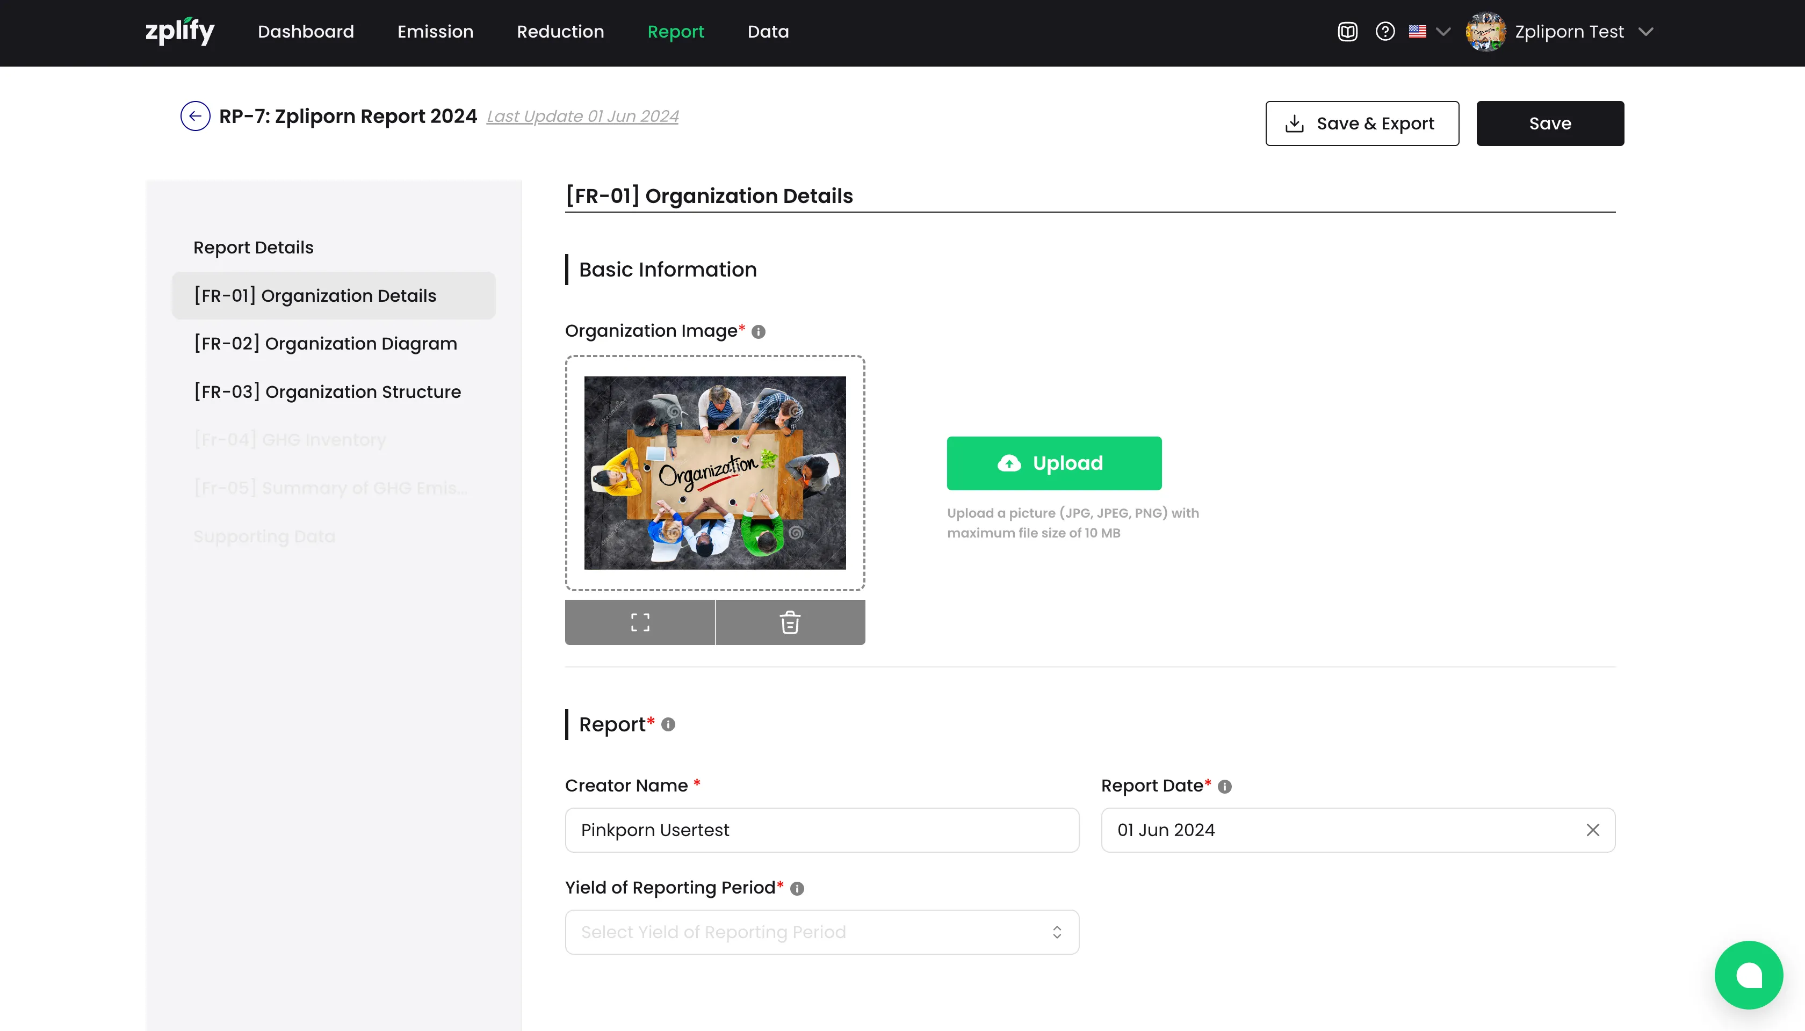
Task: Delete the organization image with trash icon
Action: pyautogui.click(x=790, y=622)
